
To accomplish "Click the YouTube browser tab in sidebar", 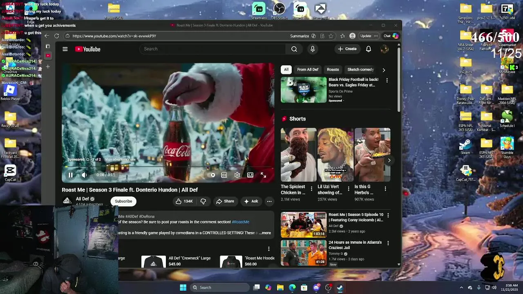I will point(48,55).
